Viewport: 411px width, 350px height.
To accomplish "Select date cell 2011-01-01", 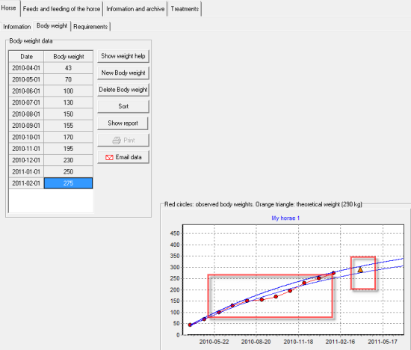I will point(26,172).
